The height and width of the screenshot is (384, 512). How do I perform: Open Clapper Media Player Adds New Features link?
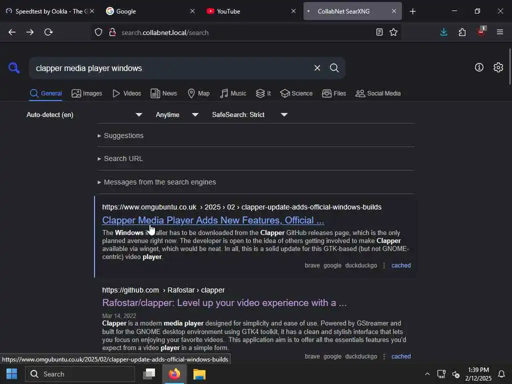[x=213, y=220]
